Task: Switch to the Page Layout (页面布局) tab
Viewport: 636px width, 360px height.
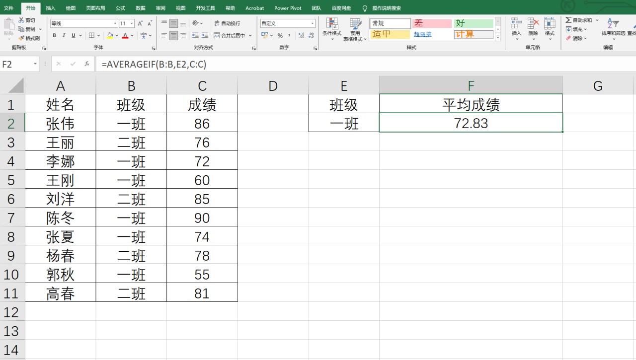Action: coord(95,8)
